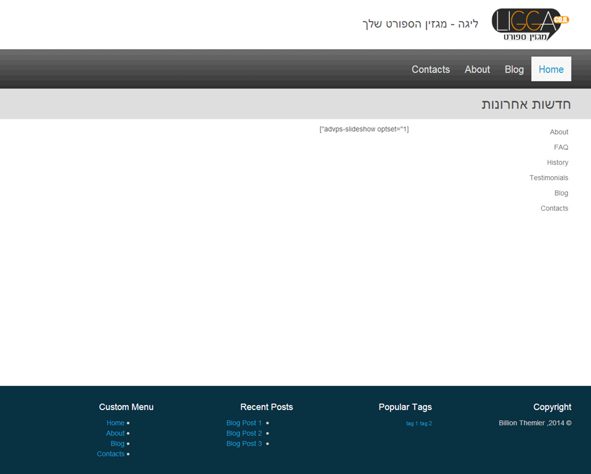Click Contacts in the footer Custom Menu

click(111, 454)
